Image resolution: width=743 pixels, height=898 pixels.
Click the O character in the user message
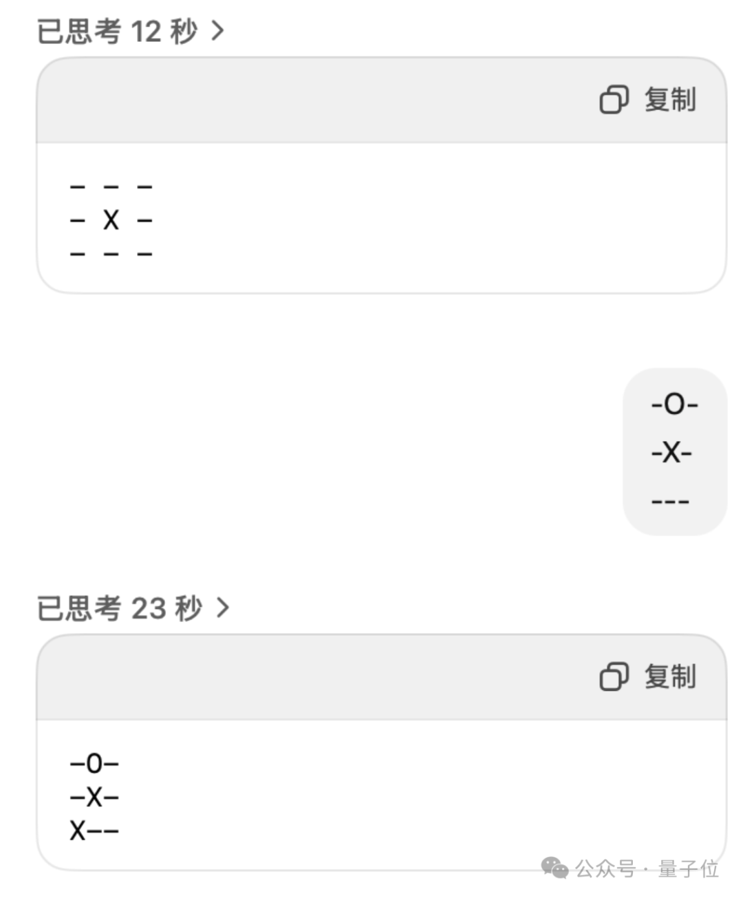[675, 403]
